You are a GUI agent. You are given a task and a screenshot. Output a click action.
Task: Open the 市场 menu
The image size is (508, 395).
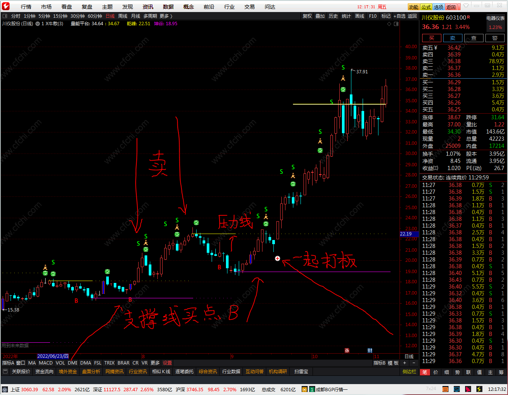point(46,7)
